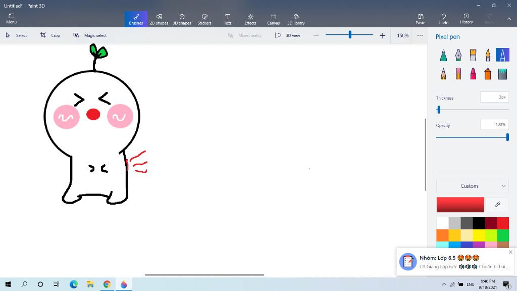Open File Explorer from the taskbar
517x291 pixels.
pyautogui.click(x=90, y=284)
